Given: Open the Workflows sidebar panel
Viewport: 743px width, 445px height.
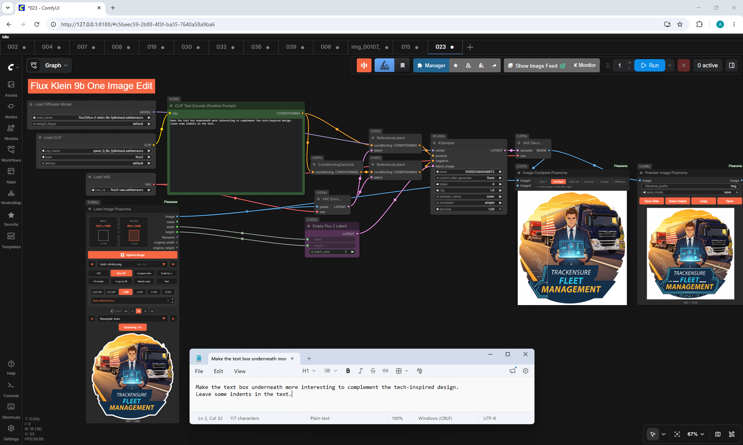Looking at the screenshot, I should (11, 153).
